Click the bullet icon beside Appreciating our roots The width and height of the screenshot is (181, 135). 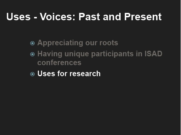(x=32, y=43)
